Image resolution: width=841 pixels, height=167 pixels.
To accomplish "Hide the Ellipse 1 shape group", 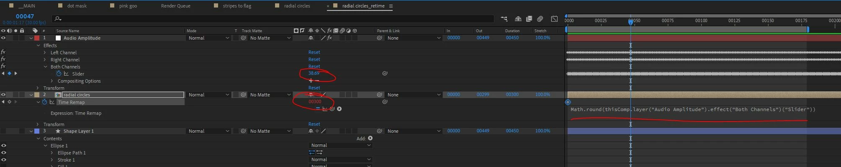I will point(3,146).
